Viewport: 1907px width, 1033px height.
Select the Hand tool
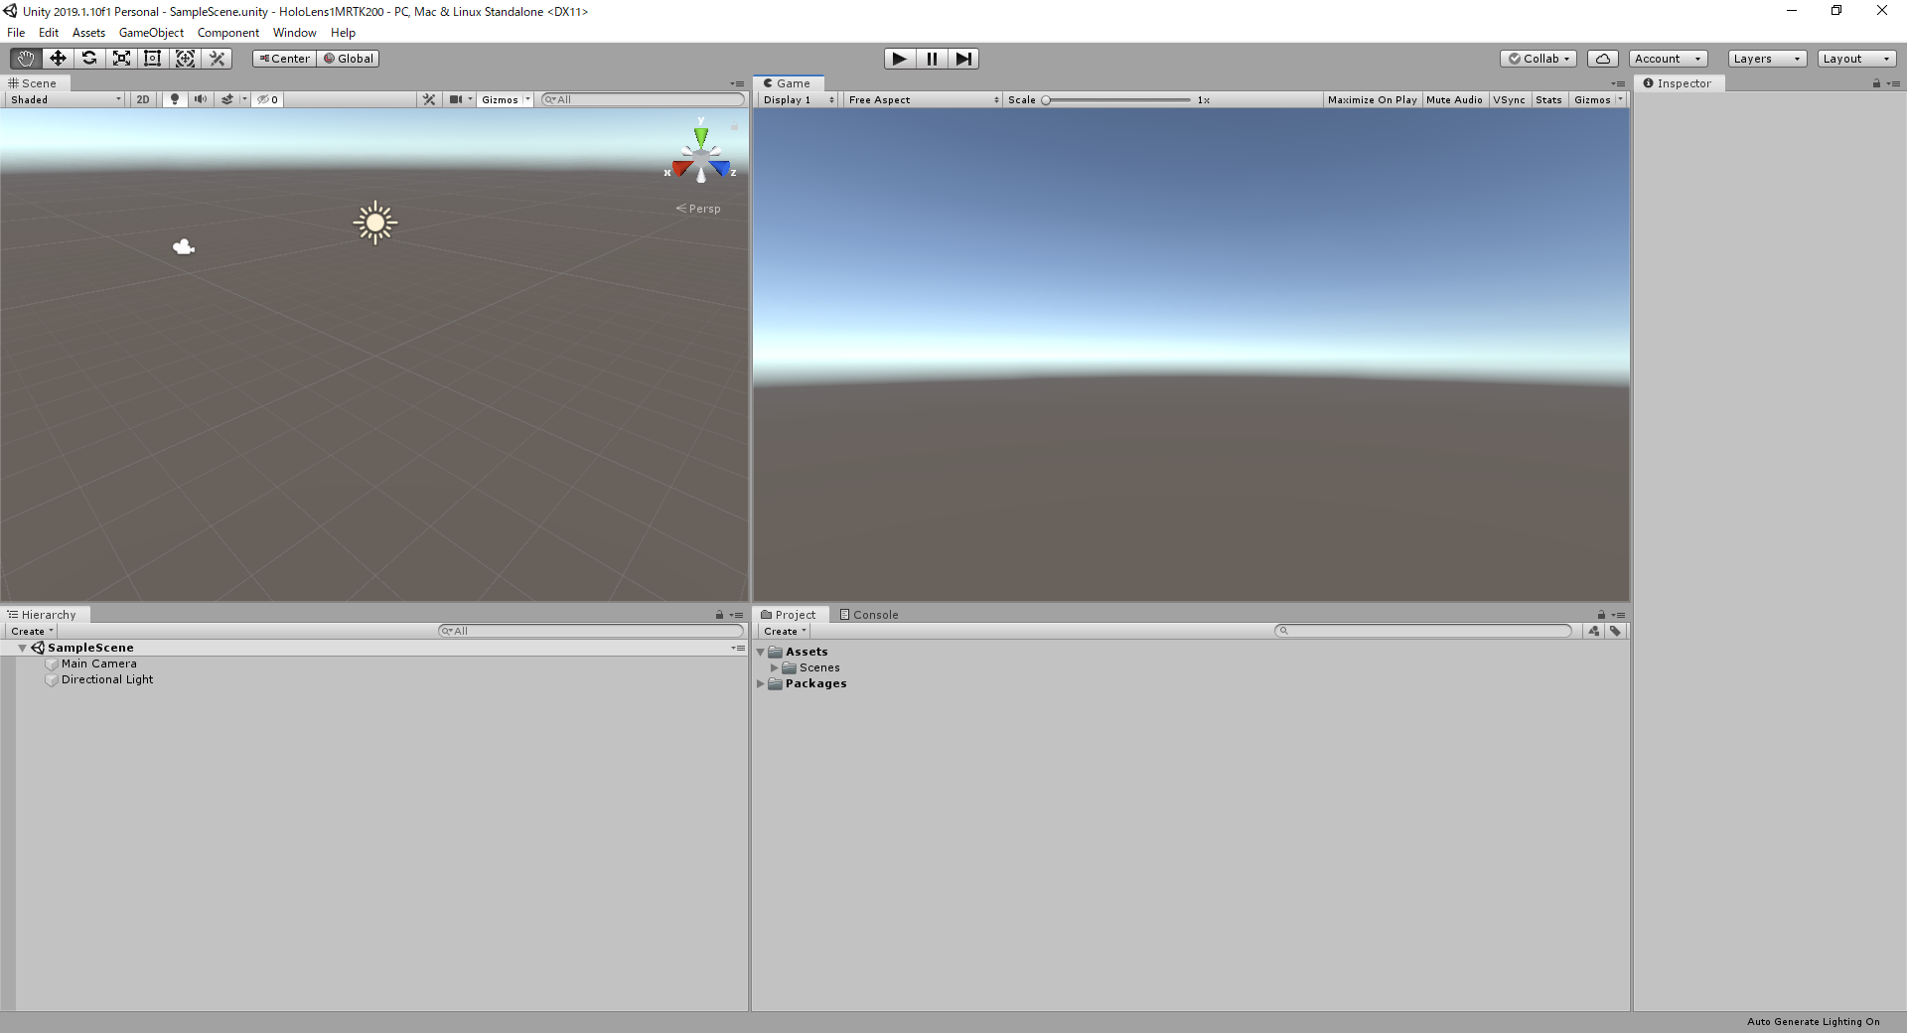tap(26, 59)
